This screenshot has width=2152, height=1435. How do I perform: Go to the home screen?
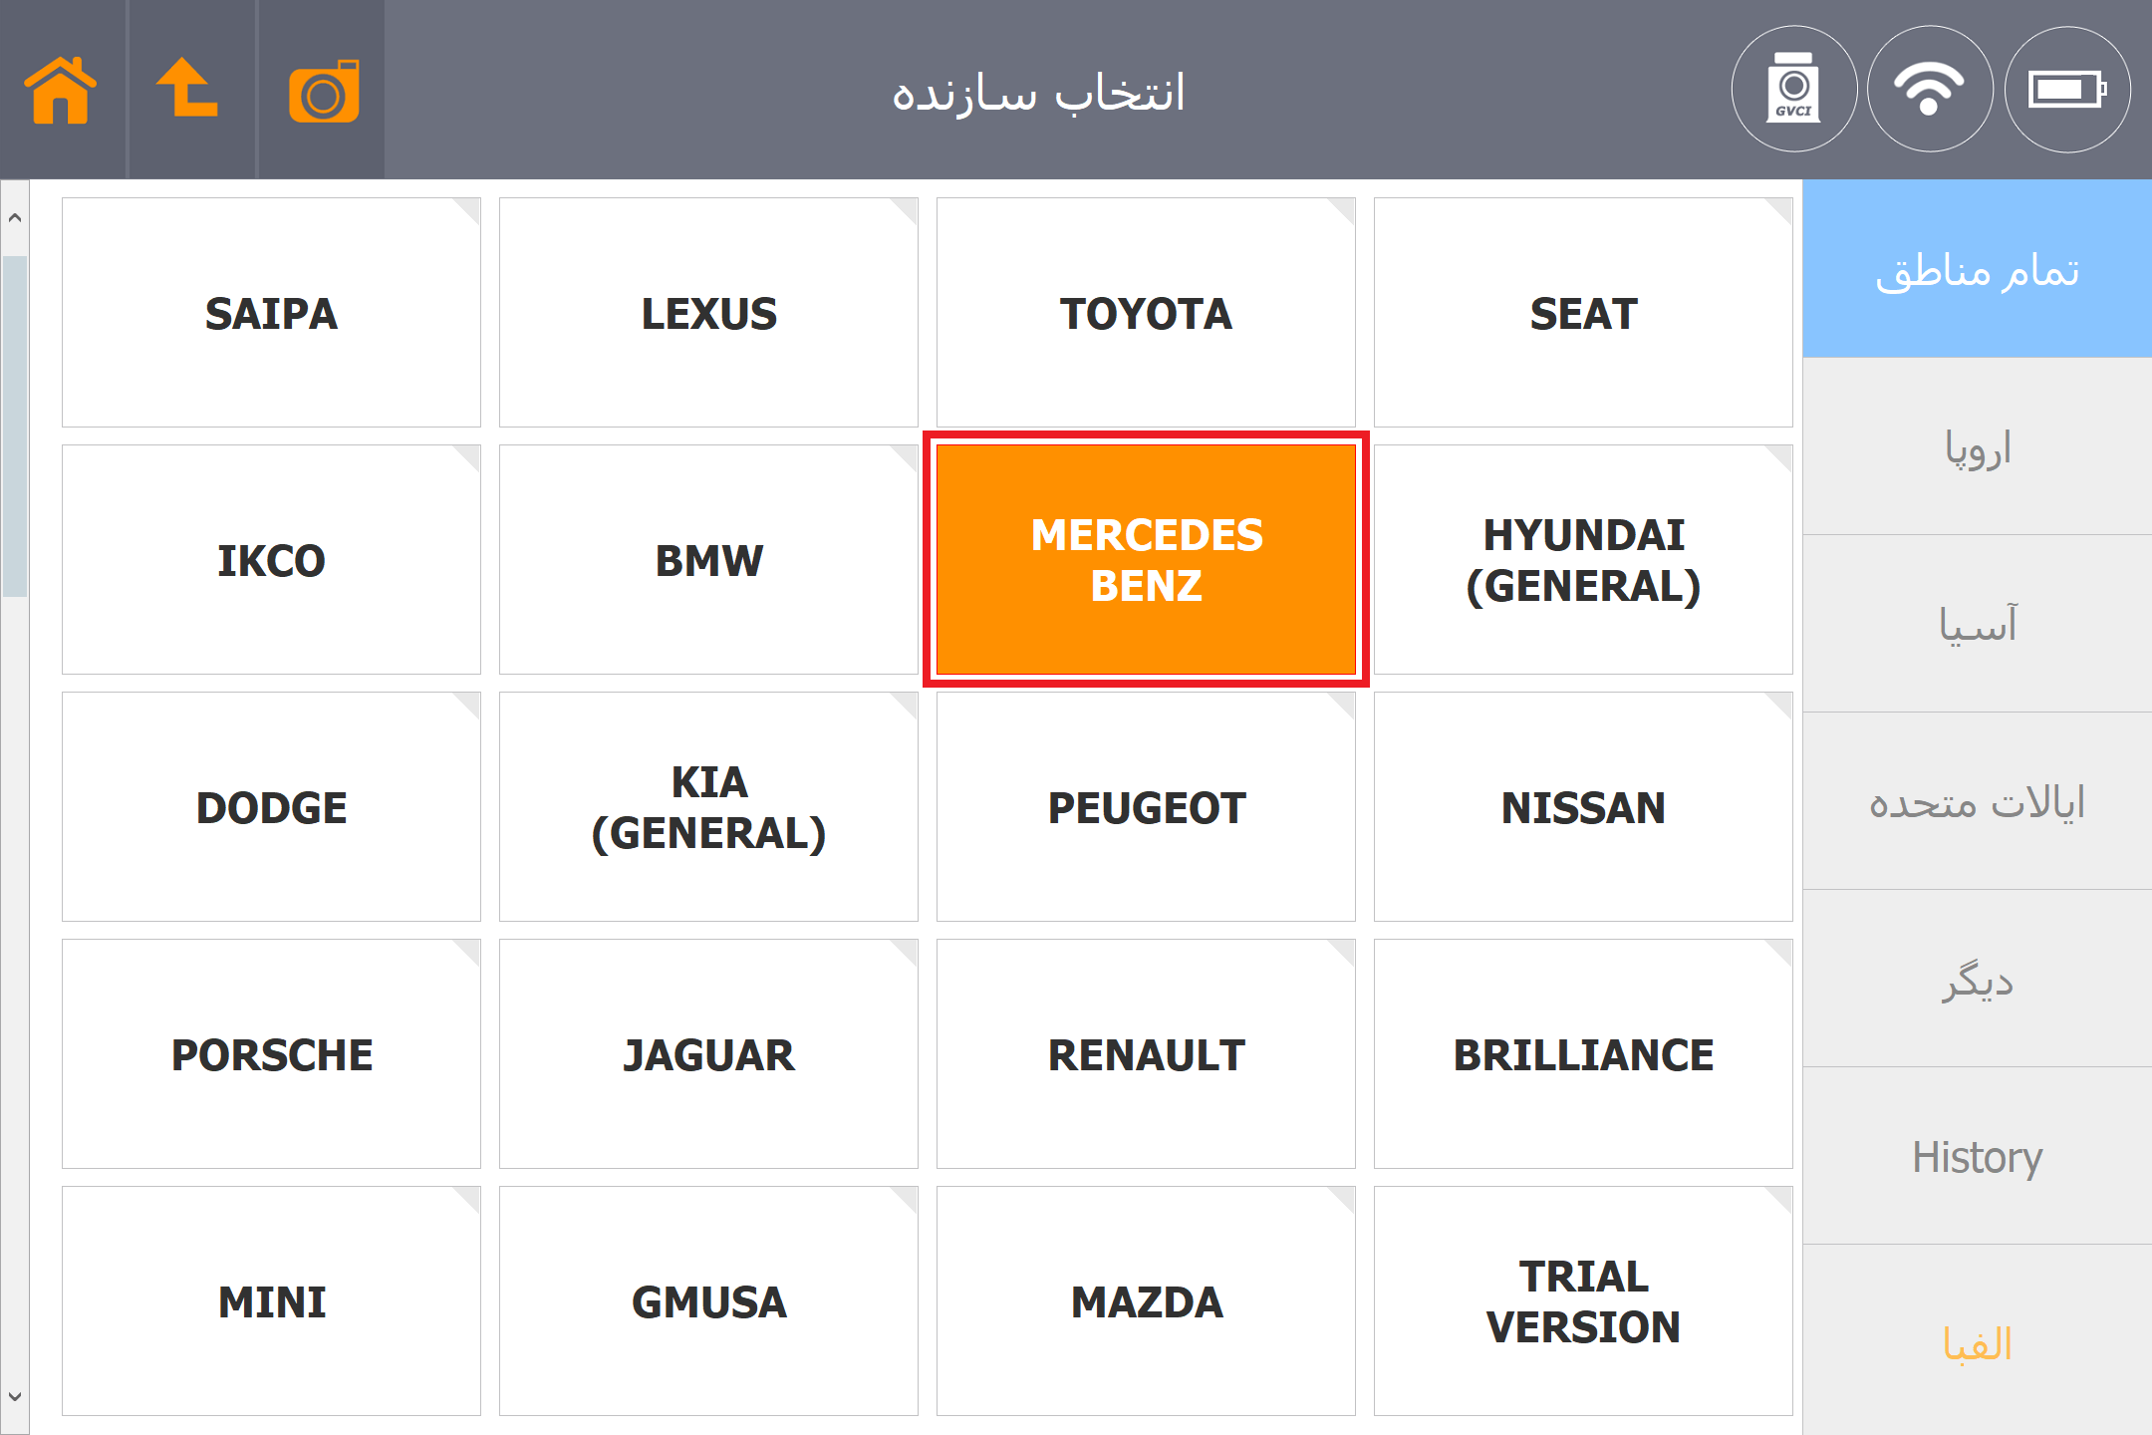[x=62, y=90]
